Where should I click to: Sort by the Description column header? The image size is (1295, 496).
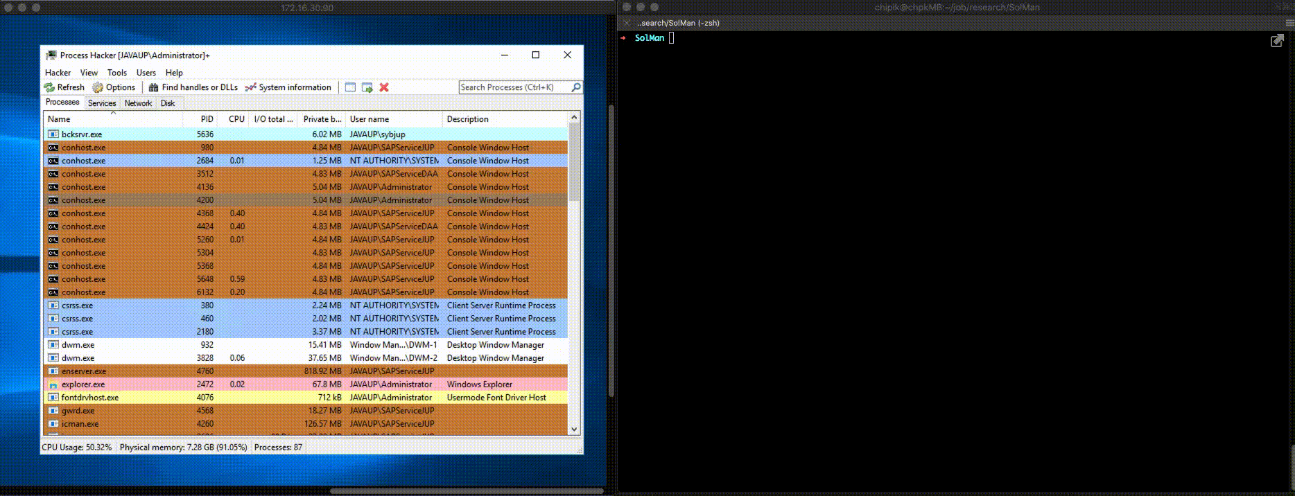coord(505,119)
